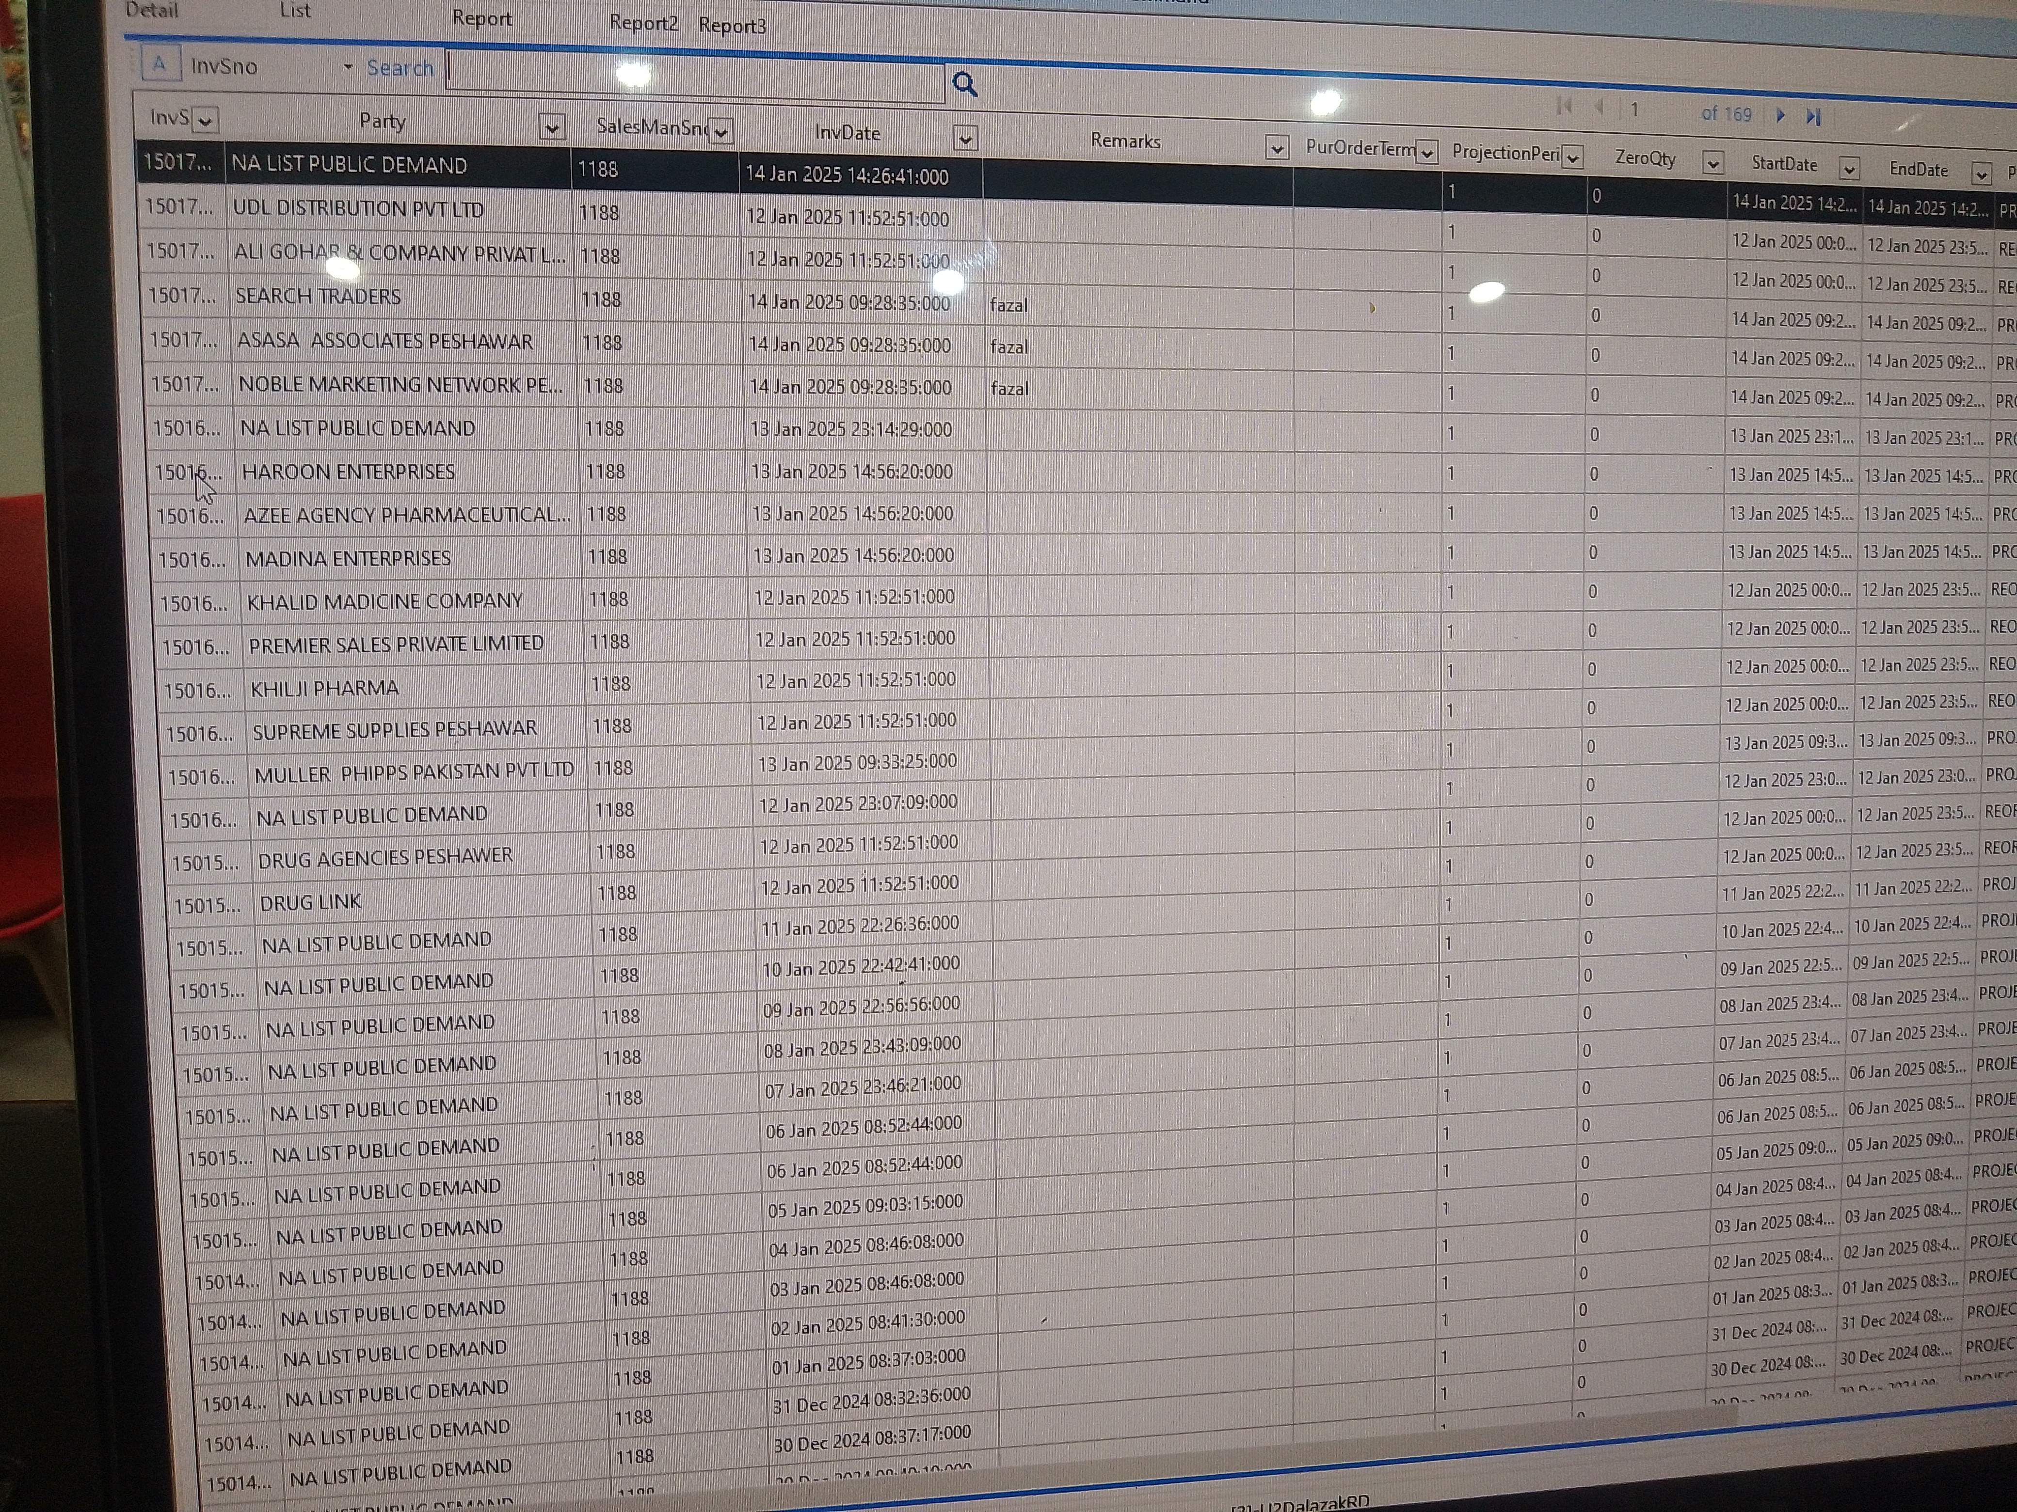This screenshot has height=1512, width=2017.
Task: Toggle the 'A' button beside InvSno
Action: [x=160, y=64]
